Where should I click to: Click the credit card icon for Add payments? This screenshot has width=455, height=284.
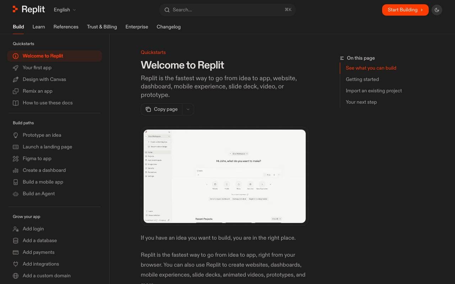pyautogui.click(x=16, y=252)
